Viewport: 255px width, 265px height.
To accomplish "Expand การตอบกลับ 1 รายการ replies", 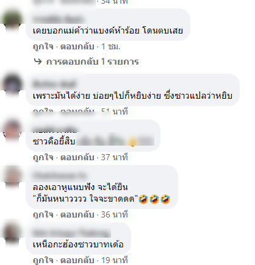I will 92,62.
